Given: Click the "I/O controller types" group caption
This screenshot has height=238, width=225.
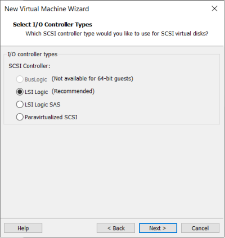Looking at the screenshot, I should point(33,55).
